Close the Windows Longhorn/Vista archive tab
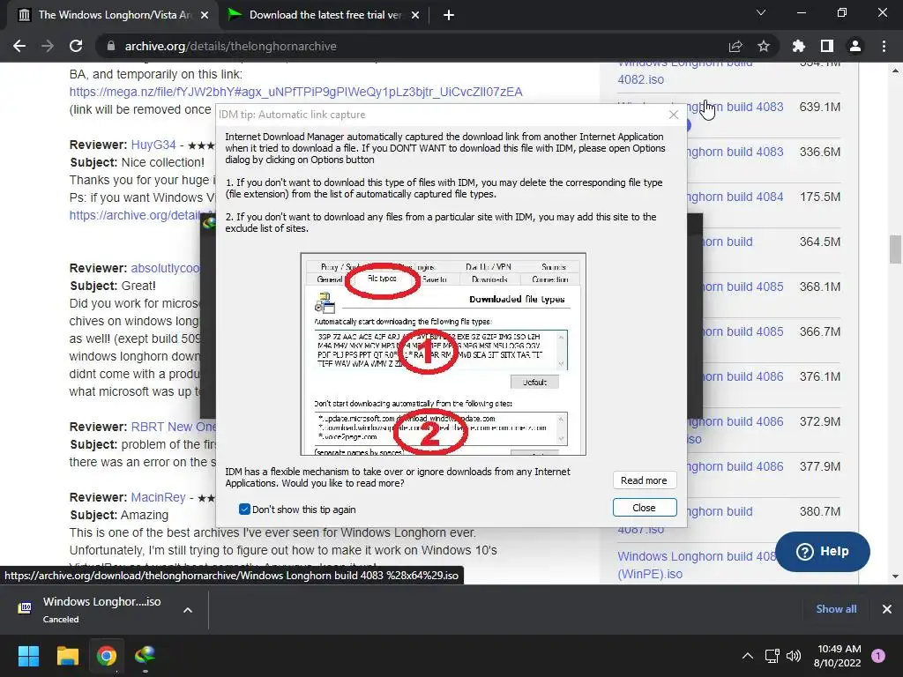This screenshot has height=677, width=903. click(x=205, y=15)
